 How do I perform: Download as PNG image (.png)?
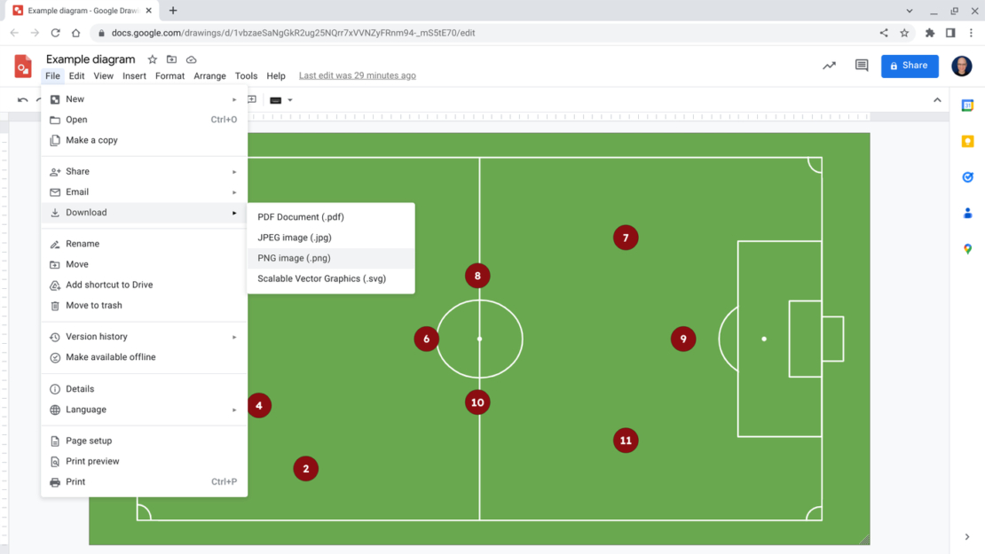pos(294,258)
